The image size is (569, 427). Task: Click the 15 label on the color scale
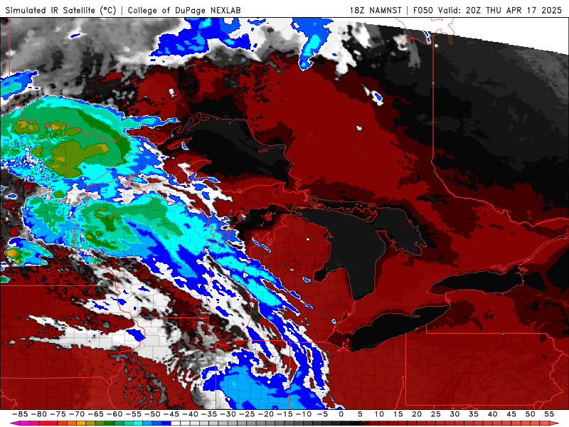398,414
